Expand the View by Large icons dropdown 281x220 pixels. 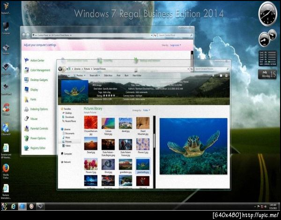[x=176, y=45]
